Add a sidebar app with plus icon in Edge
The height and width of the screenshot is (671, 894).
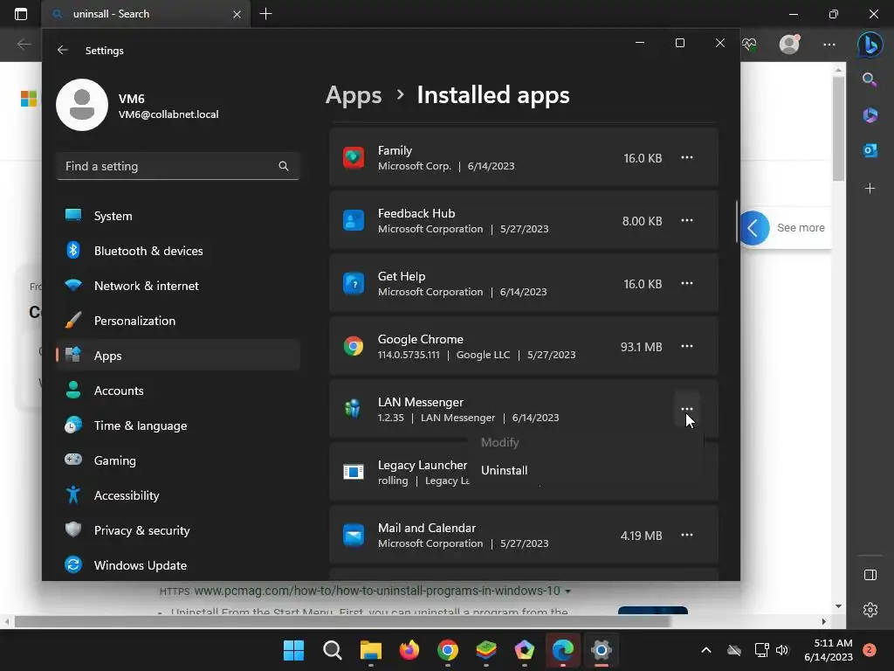870,188
